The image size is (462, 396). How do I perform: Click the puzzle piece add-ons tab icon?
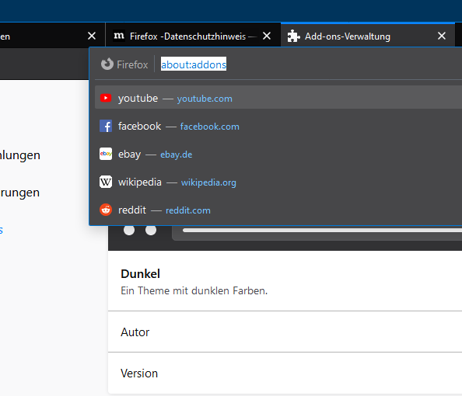(293, 36)
